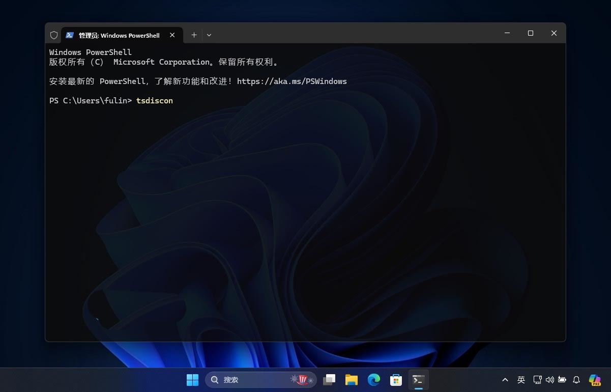Switch the input language indicator 英
Image resolution: width=611 pixels, height=392 pixels.
click(521, 380)
